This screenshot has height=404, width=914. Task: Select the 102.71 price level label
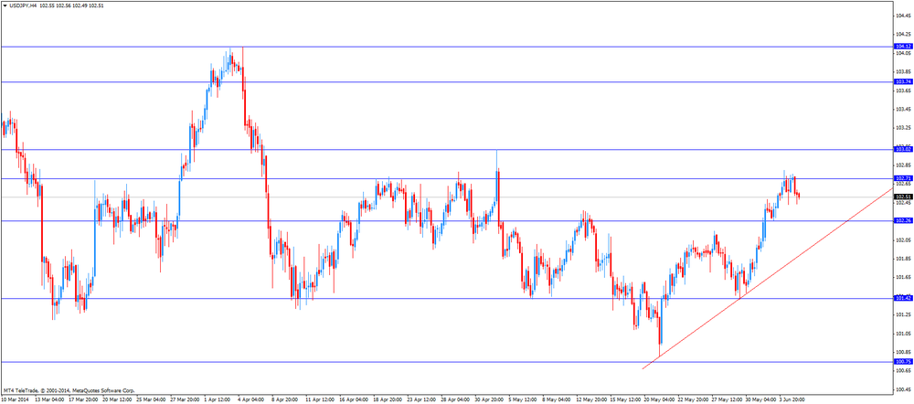click(903, 178)
